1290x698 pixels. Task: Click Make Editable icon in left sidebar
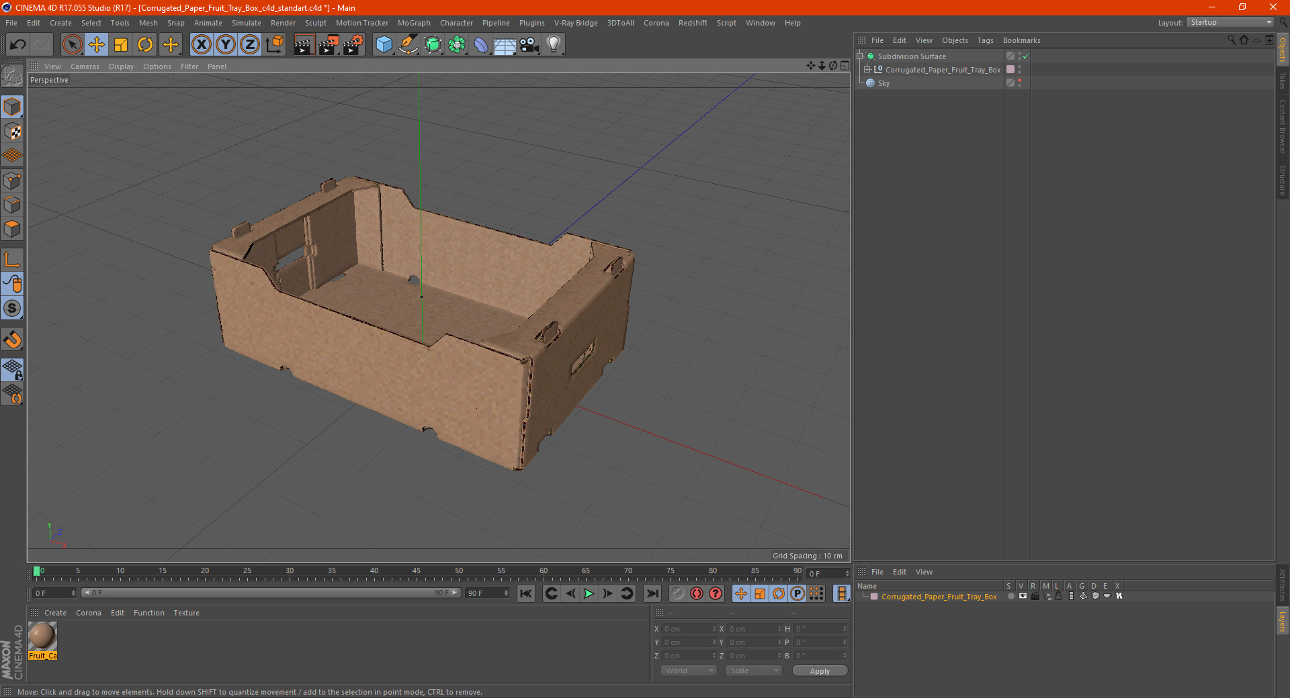tap(12, 77)
